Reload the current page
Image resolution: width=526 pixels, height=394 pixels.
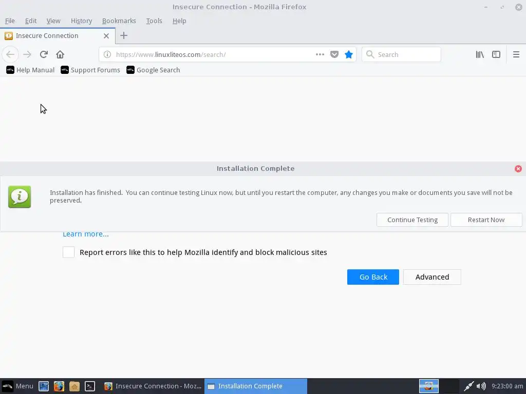tap(44, 54)
